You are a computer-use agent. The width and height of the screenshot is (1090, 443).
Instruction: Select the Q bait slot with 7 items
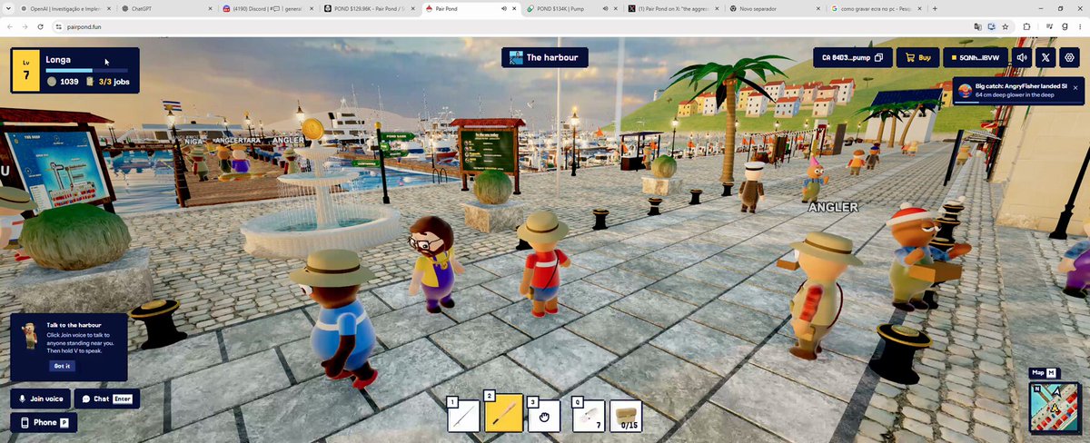[588, 416]
